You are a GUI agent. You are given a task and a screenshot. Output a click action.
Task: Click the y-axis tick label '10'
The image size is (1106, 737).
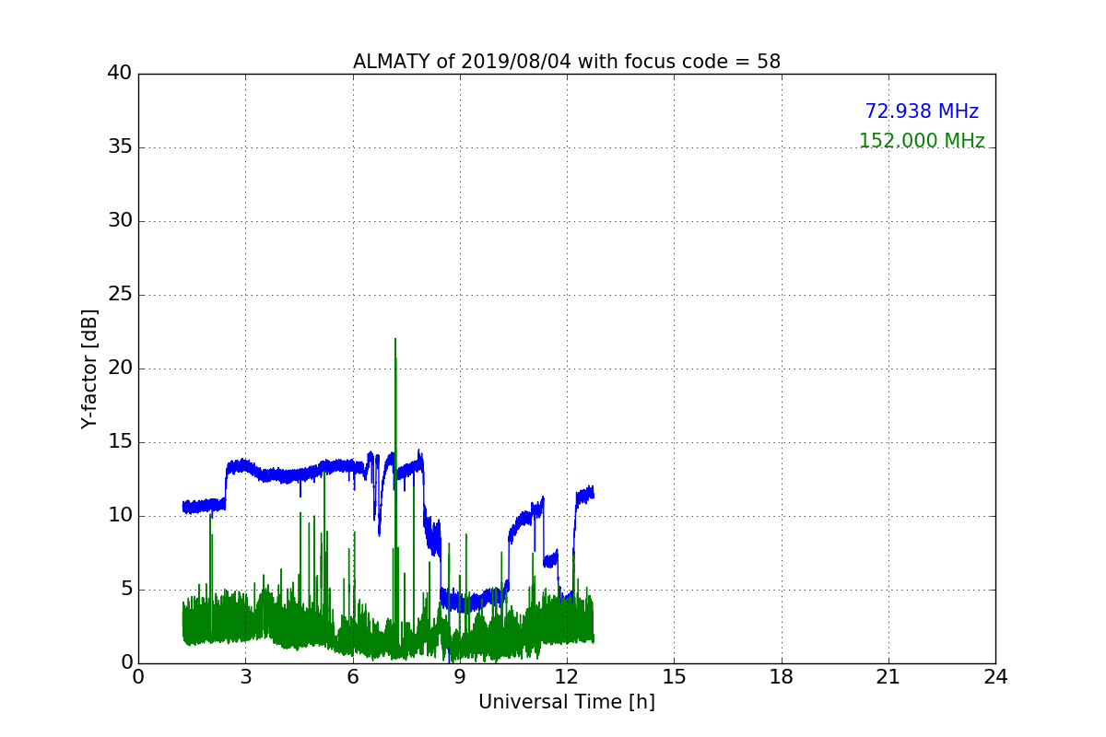point(121,516)
